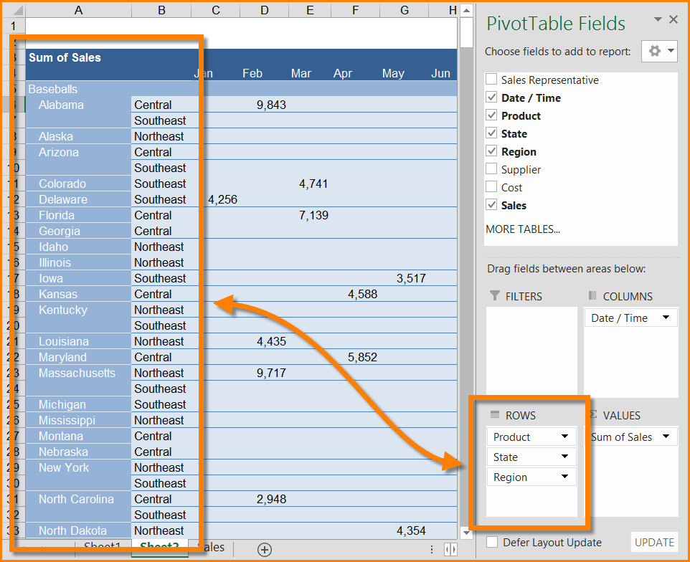Click the vertical scrollbar thumb

coord(466,32)
